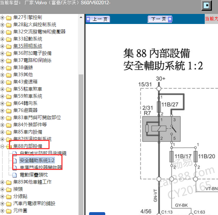Open the 接頭 folder icon
The width and height of the screenshot is (218, 215).
(9, 190)
